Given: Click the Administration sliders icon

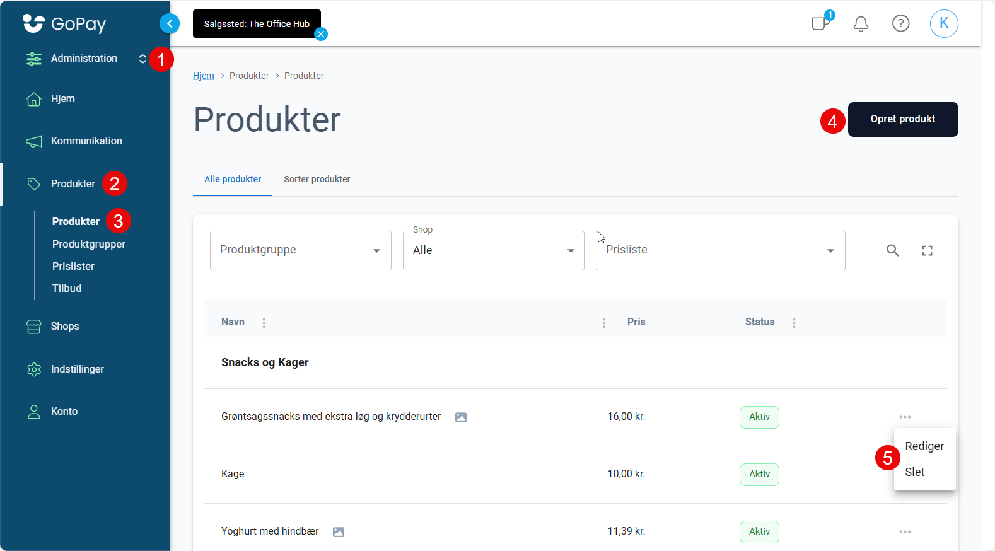Looking at the screenshot, I should pyautogui.click(x=34, y=59).
